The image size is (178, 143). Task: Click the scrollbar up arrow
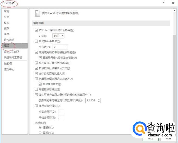pos(175,10)
